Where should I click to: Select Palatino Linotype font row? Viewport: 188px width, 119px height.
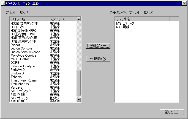[23, 66]
